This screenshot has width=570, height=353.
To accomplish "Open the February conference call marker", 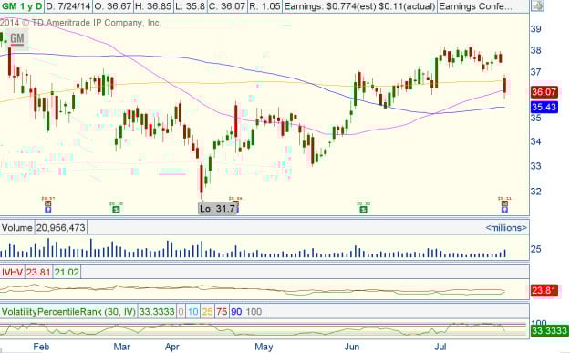I will [48, 210].
